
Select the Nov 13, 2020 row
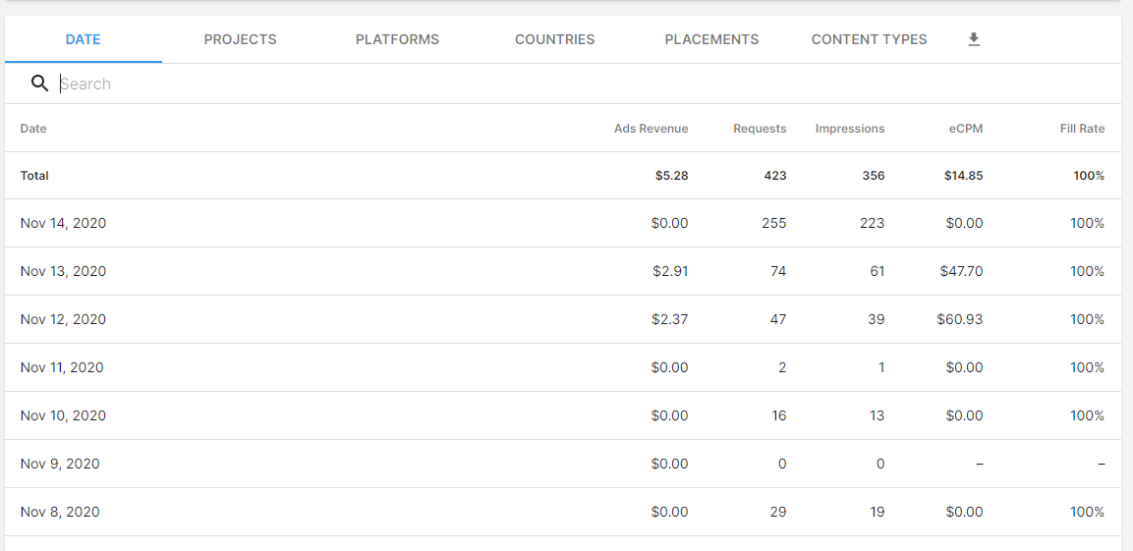pos(63,271)
